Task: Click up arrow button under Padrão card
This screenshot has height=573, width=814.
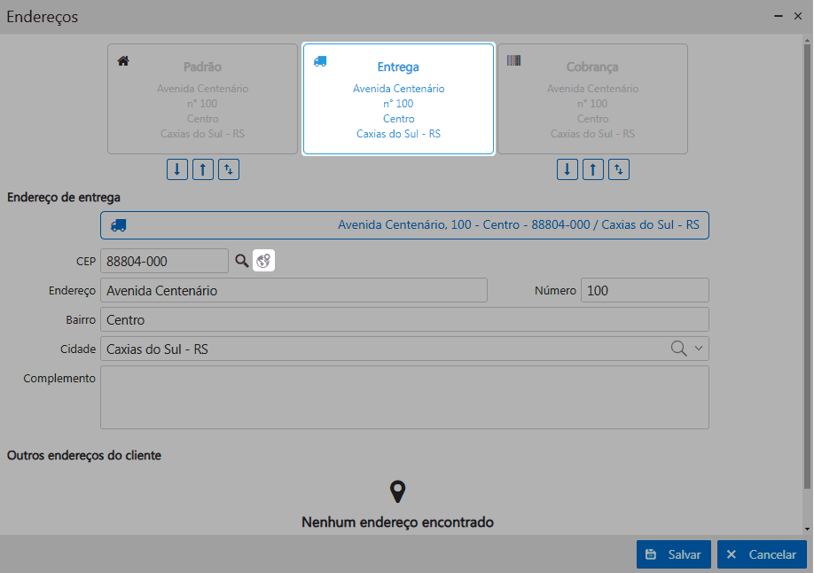Action: pos(203,169)
